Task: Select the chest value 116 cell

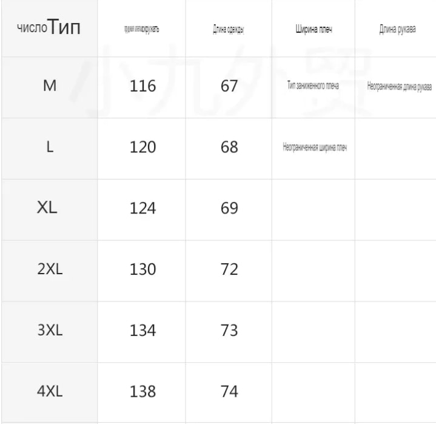Action: coord(143,86)
